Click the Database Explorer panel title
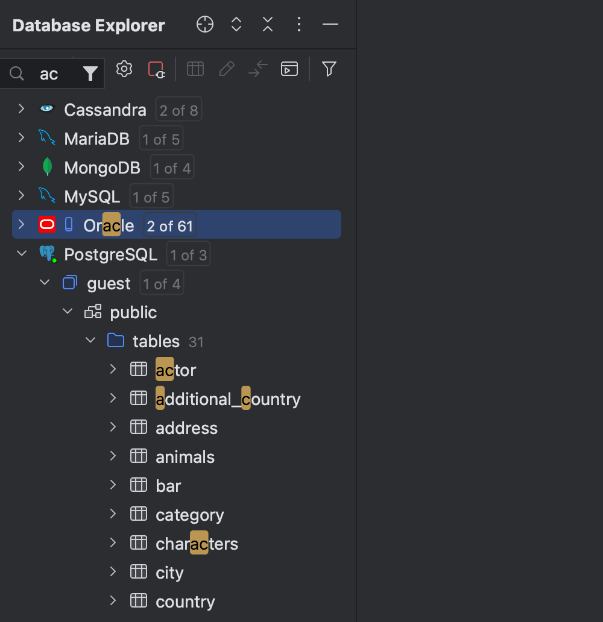Screen dimensions: 603x622 click(x=88, y=25)
